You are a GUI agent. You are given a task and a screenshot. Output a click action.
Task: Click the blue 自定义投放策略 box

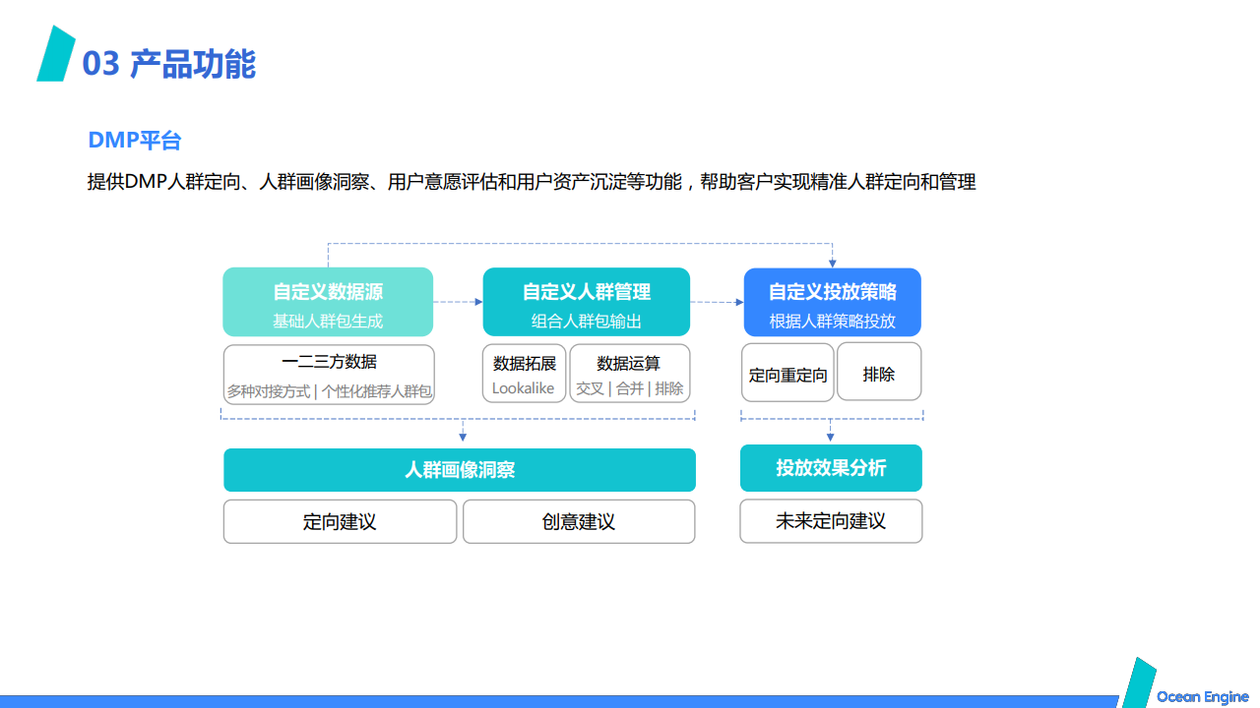pos(833,302)
